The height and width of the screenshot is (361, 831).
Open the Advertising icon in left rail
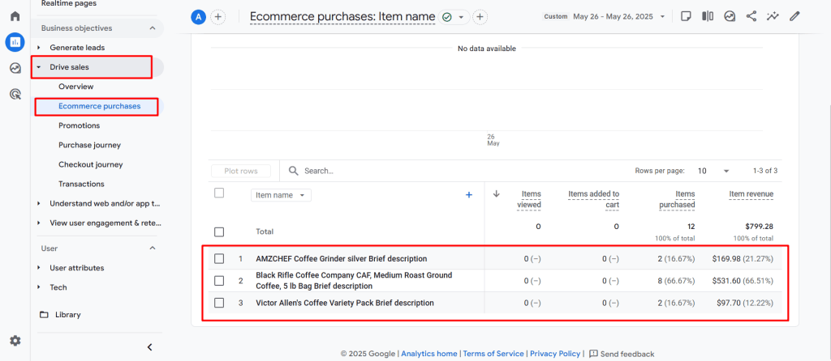pos(15,95)
